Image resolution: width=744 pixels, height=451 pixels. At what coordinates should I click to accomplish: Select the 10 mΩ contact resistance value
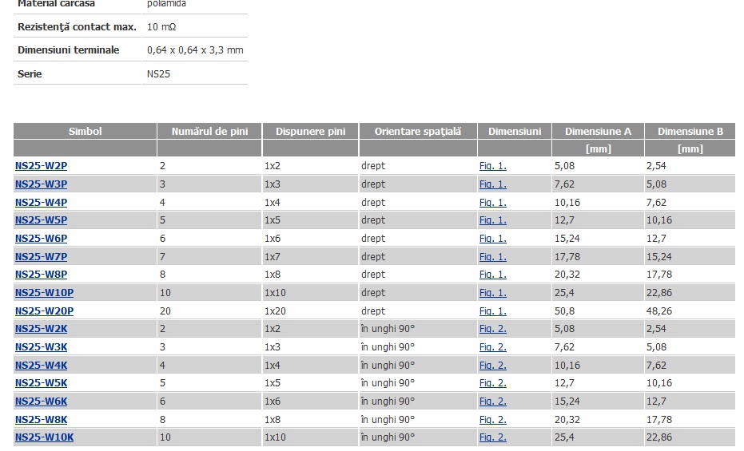pyautogui.click(x=161, y=27)
